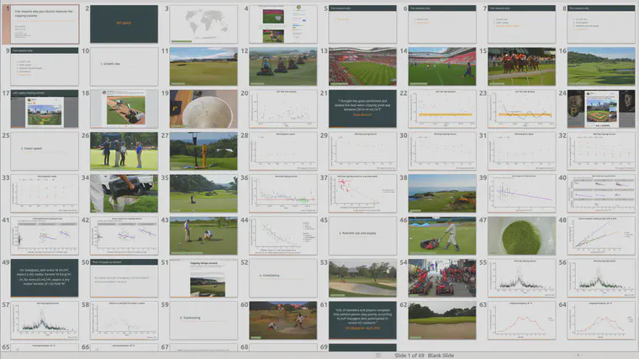The image size is (639, 359).
Task: Select slide 21 dark quote slide
Action: [x=362, y=108]
